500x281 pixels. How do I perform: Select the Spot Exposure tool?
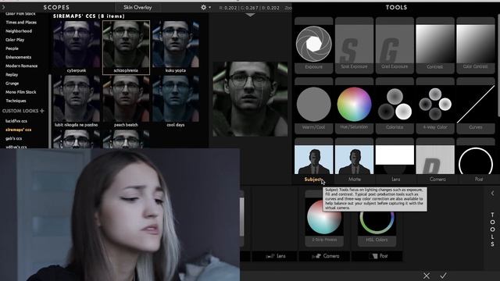[x=354, y=45]
